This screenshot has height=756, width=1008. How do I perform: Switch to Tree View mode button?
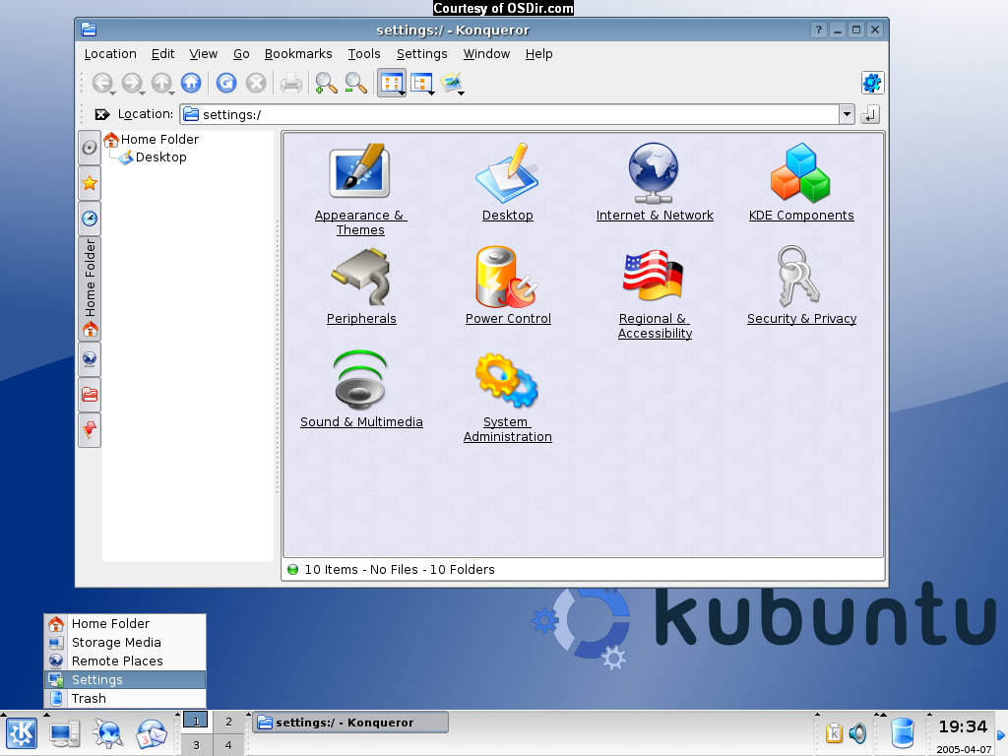click(421, 83)
